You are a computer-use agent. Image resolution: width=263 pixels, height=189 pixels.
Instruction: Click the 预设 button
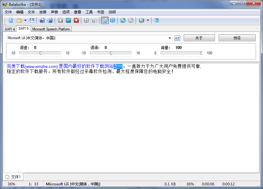237,38
